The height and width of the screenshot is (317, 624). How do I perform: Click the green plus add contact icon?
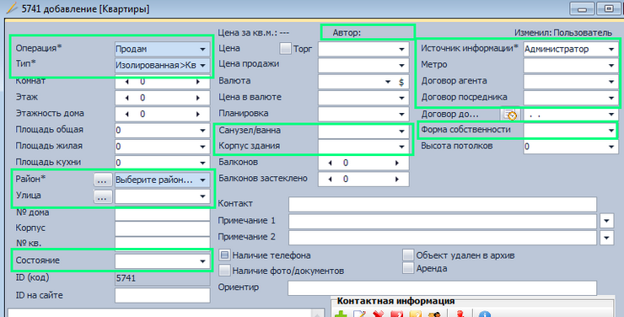(x=341, y=314)
